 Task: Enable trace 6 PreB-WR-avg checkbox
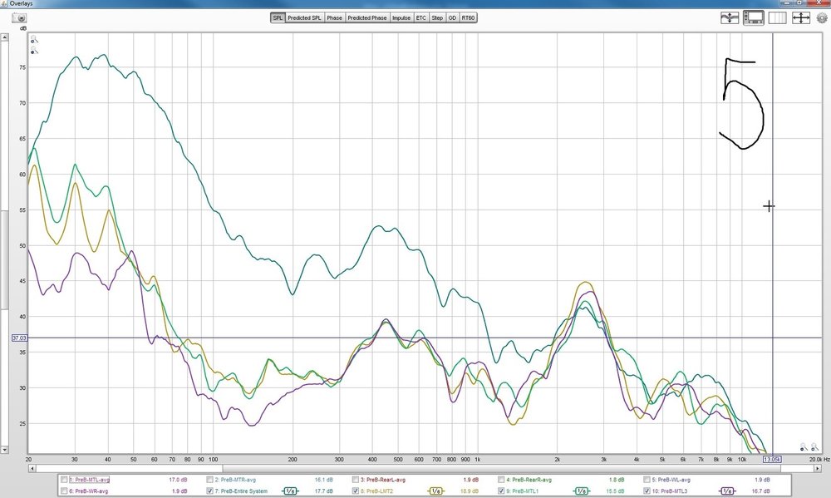click(x=64, y=491)
